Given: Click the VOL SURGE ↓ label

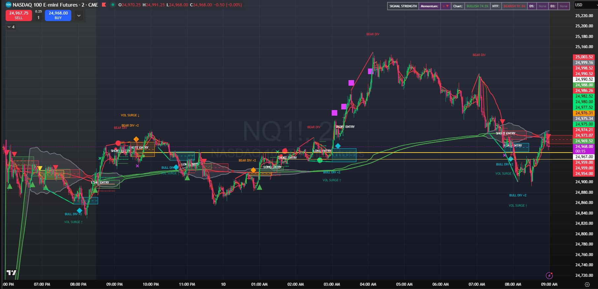Looking at the screenshot, I should point(130,115).
